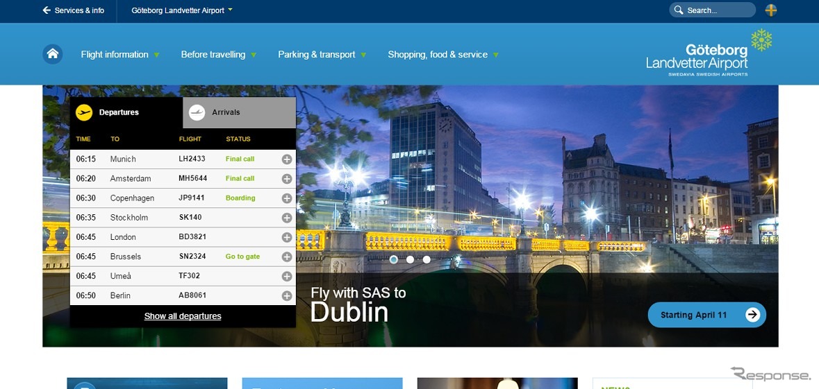Select the Departures tab
The width and height of the screenshot is (819, 389).
(x=126, y=112)
